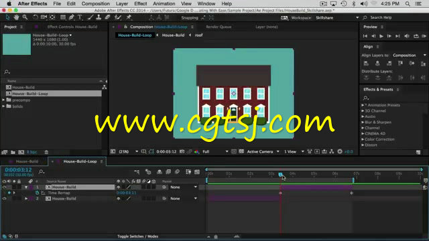Open the Composition menu
Screen dimensions: 429x241
click(95, 3)
